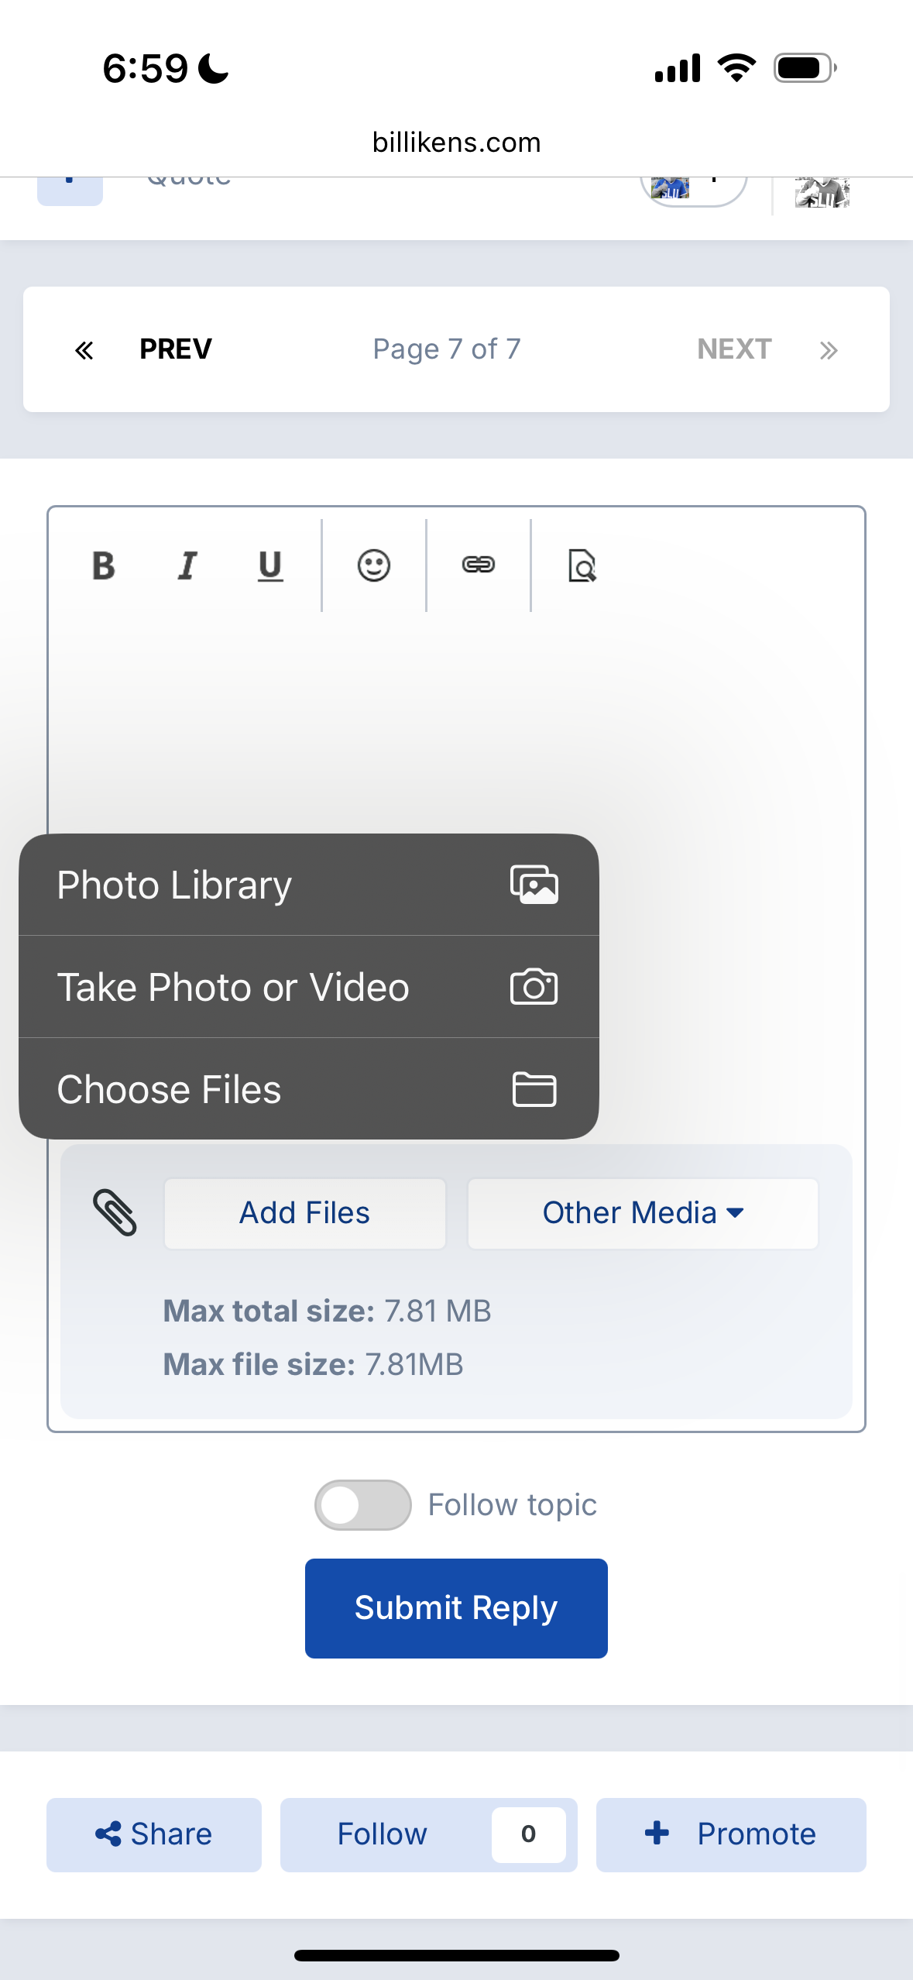Promote this topic

[x=731, y=1834]
